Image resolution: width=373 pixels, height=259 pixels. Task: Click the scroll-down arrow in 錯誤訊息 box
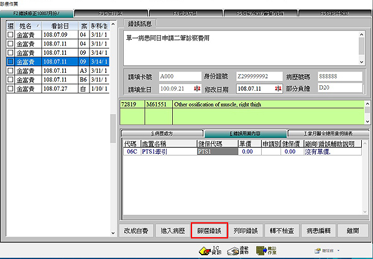pos(361,62)
